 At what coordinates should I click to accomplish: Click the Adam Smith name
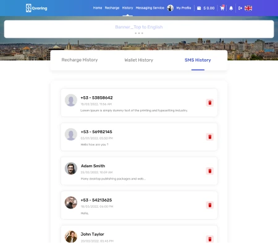(x=93, y=166)
